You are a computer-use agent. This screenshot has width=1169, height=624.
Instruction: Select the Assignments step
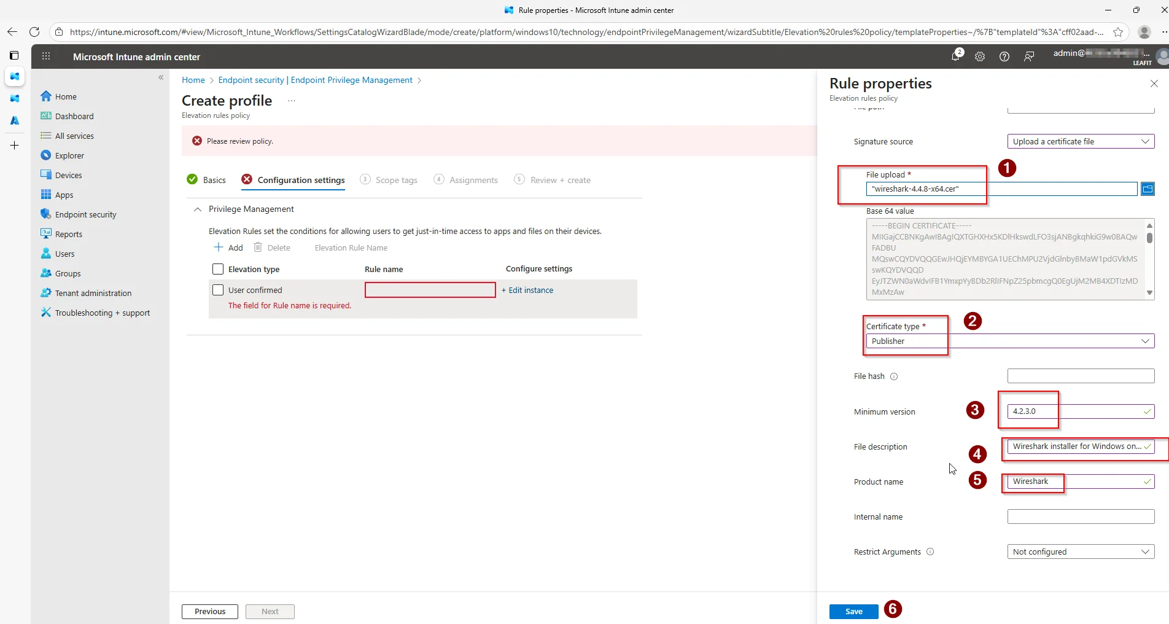(465, 180)
